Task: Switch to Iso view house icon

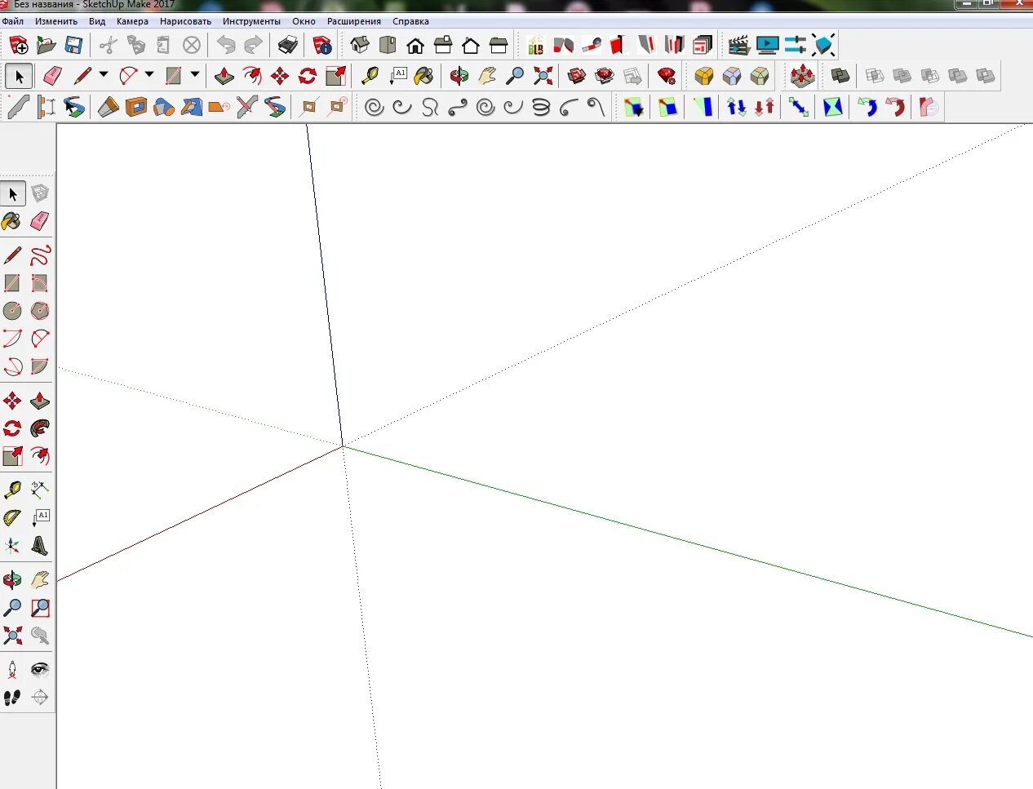Action: [360, 45]
